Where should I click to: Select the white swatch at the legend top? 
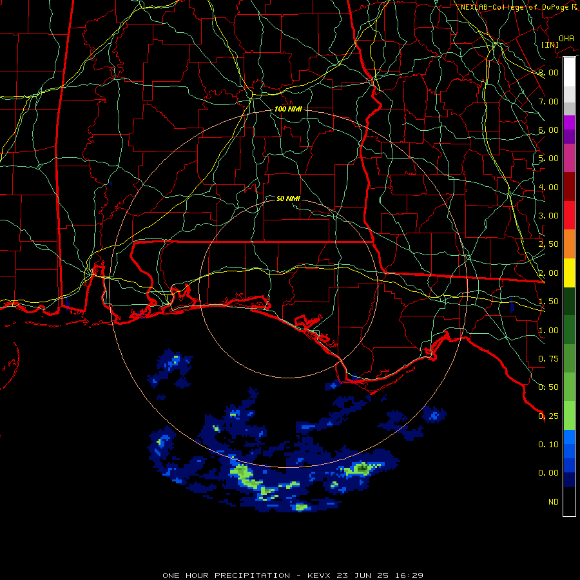(569, 72)
